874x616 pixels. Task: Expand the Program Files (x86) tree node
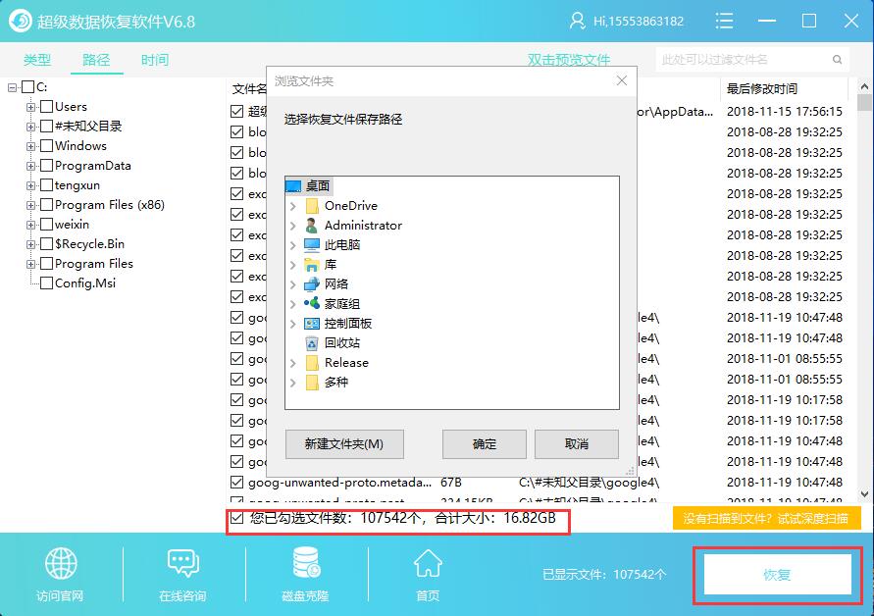click(x=30, y=205)
